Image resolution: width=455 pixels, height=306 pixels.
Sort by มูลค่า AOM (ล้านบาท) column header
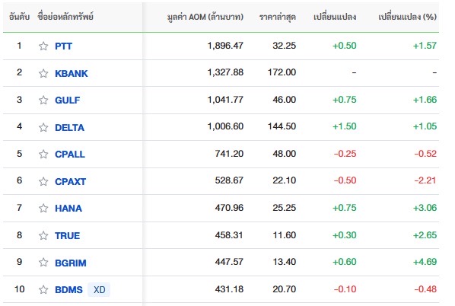[205, 17]
